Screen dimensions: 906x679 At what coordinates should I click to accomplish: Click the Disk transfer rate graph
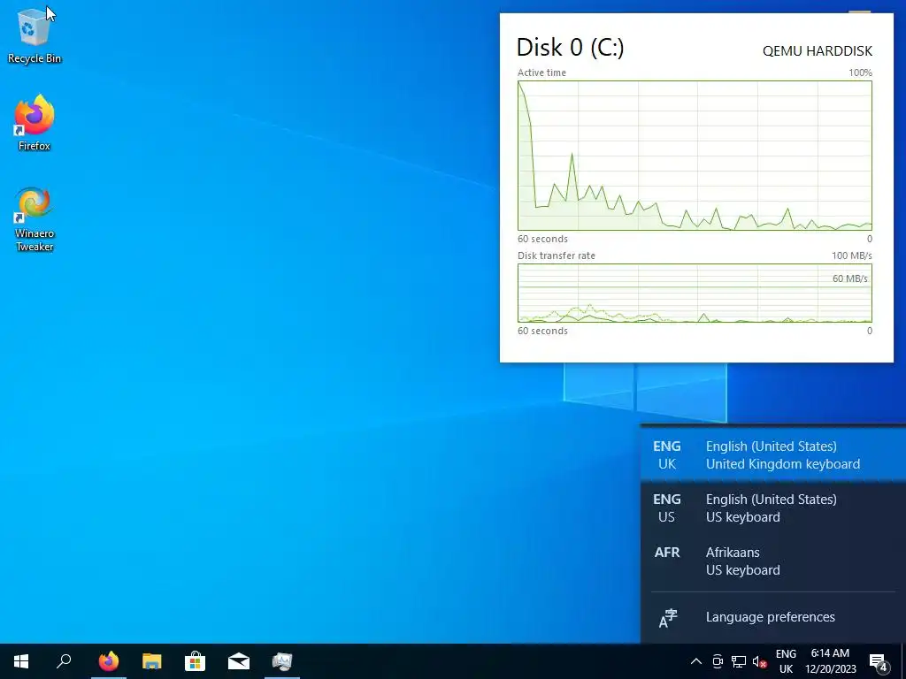(695, 293)
